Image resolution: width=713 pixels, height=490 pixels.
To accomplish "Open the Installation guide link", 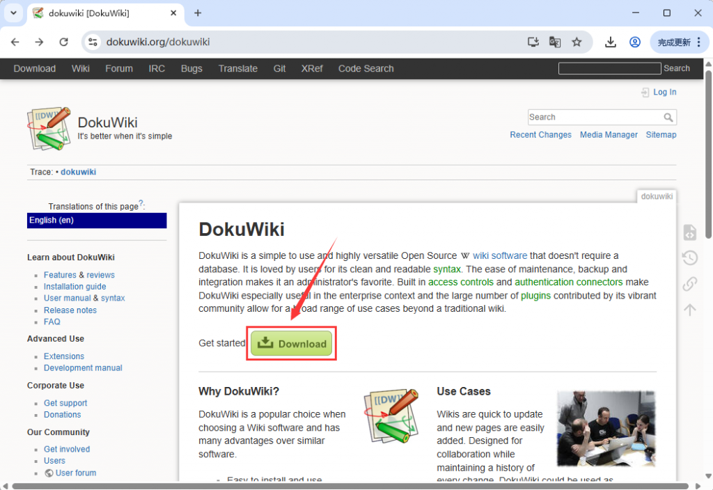I will click(75, 286).
